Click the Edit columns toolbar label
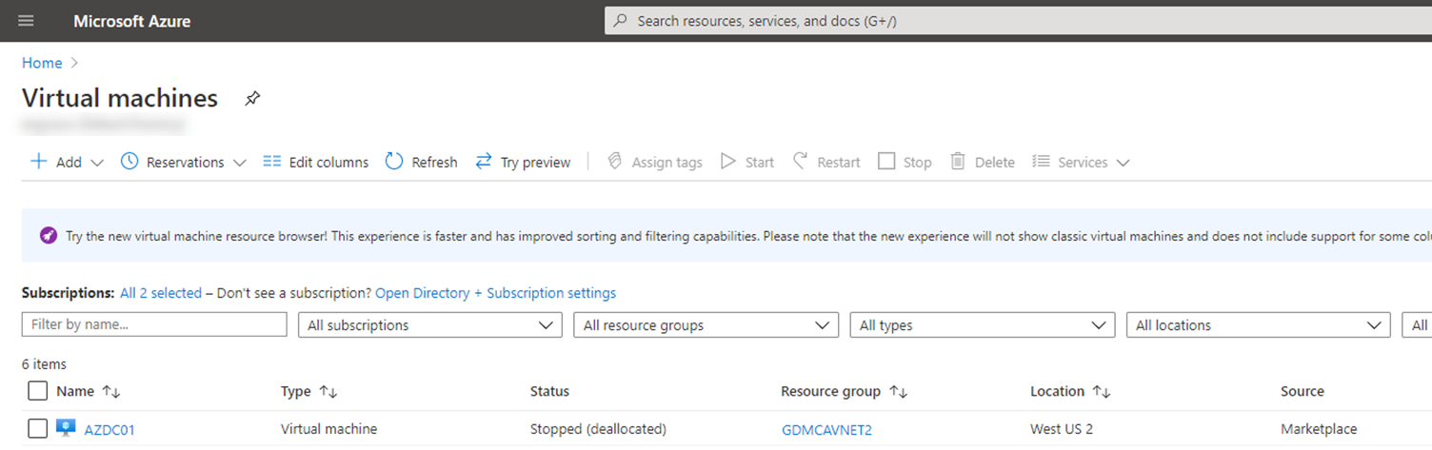This screenshot has height=450, width=1432. coord(328,163)
